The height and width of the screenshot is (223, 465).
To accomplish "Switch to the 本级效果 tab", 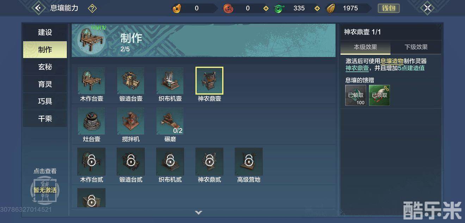I will pyautogui.click(x=365, y=47).
